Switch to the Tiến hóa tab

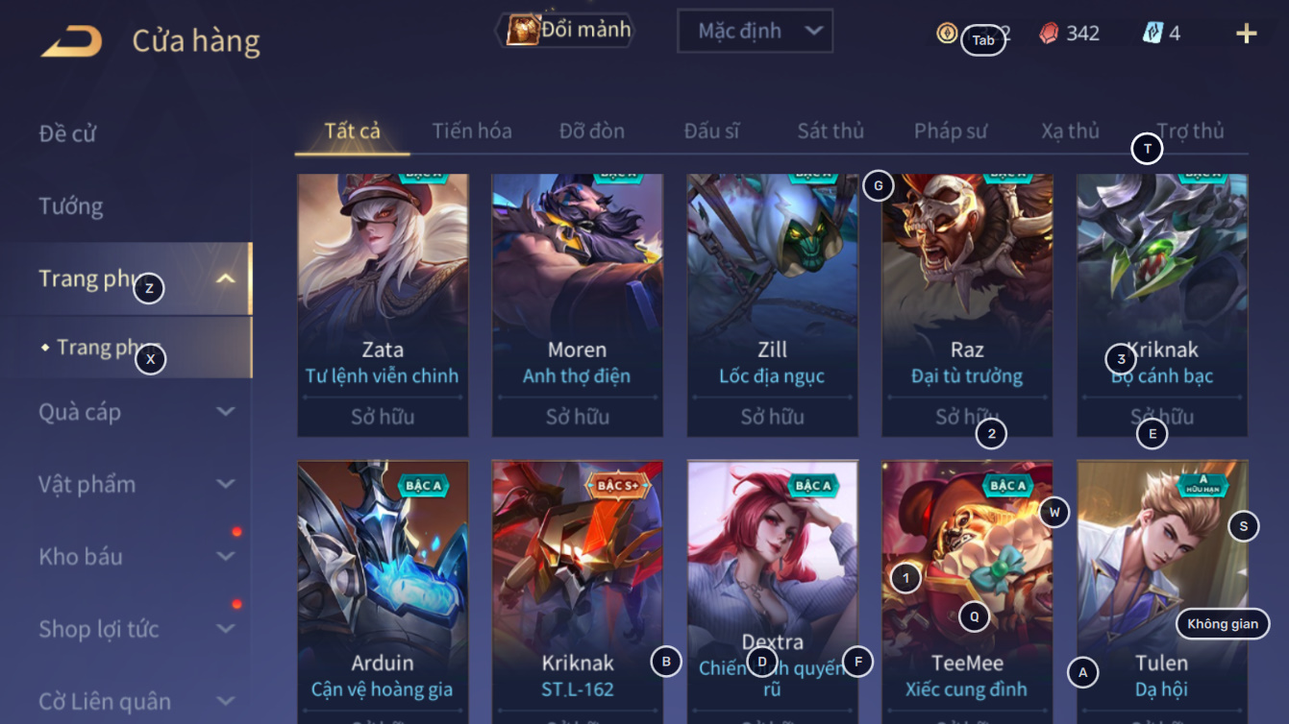point(472,131)
